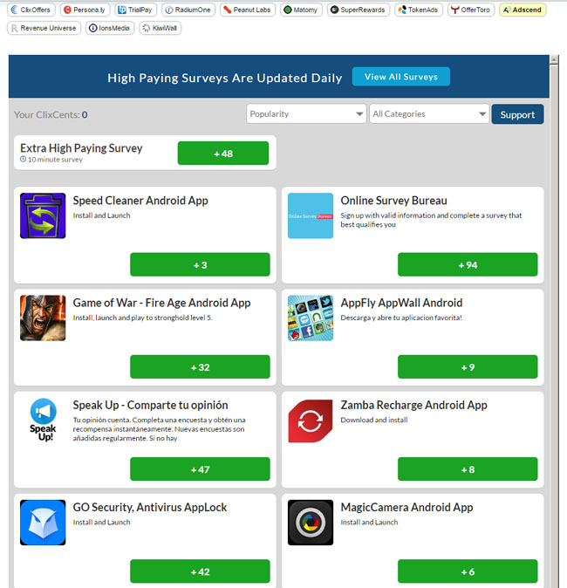Click the Extra High Paying Survey title
Screen dimensions: 567x588
(x=81, y=148)
